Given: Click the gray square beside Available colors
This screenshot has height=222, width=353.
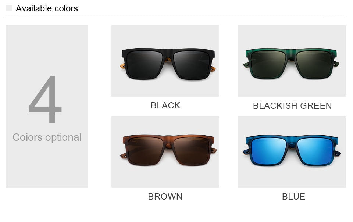Looking at the screenshot, I should coord(9,8).
